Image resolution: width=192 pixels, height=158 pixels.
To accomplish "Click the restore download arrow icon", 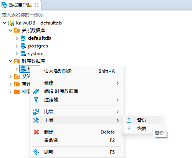I will pyautogui.click(x=129, y=129).
